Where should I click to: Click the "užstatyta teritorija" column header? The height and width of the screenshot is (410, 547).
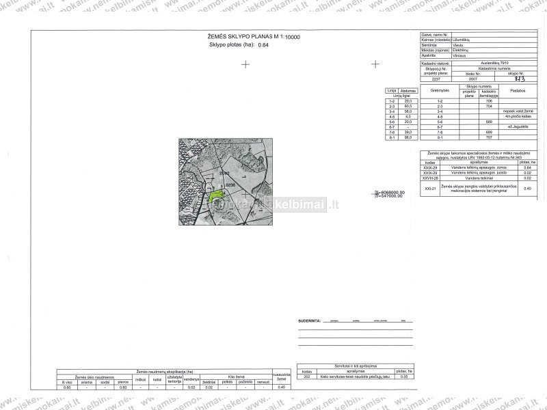[174, 380]
